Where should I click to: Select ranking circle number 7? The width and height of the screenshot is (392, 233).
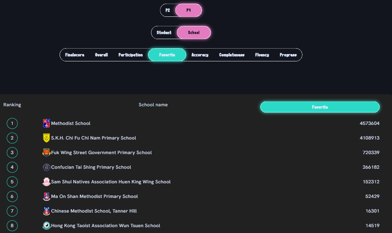[x=12, y=211]
